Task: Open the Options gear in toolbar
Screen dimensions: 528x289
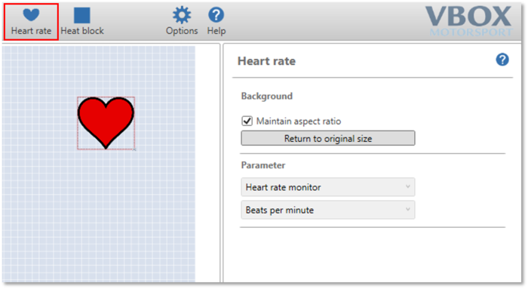Action: 182,21
